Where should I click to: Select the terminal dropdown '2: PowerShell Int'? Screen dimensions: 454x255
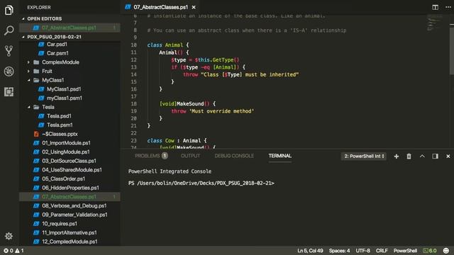tap(364, 156)
